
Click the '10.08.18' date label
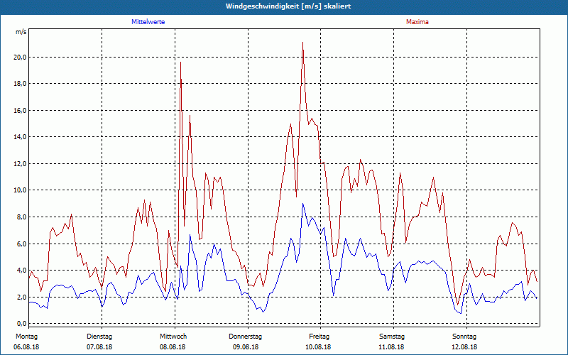pos(318,347)
